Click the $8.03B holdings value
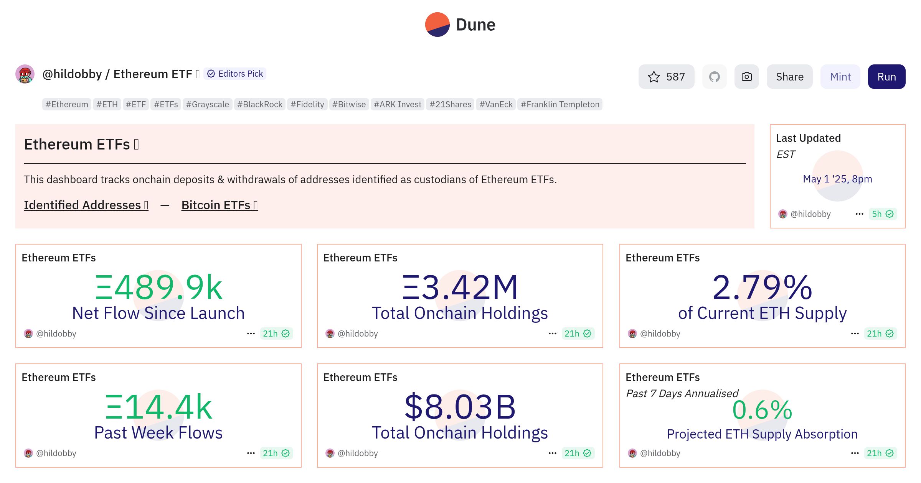 460,407
